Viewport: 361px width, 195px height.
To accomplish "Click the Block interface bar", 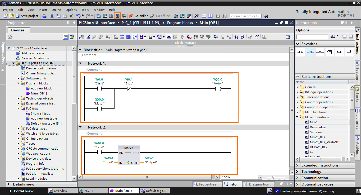I will [185, 43].
